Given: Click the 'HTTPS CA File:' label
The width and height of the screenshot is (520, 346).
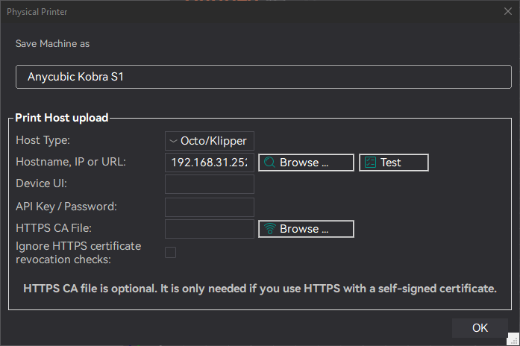Looking at the screenshot, I should [54, 228].
